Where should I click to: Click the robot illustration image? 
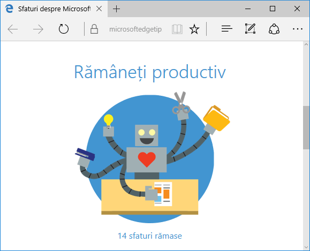[x=152, y=157]
